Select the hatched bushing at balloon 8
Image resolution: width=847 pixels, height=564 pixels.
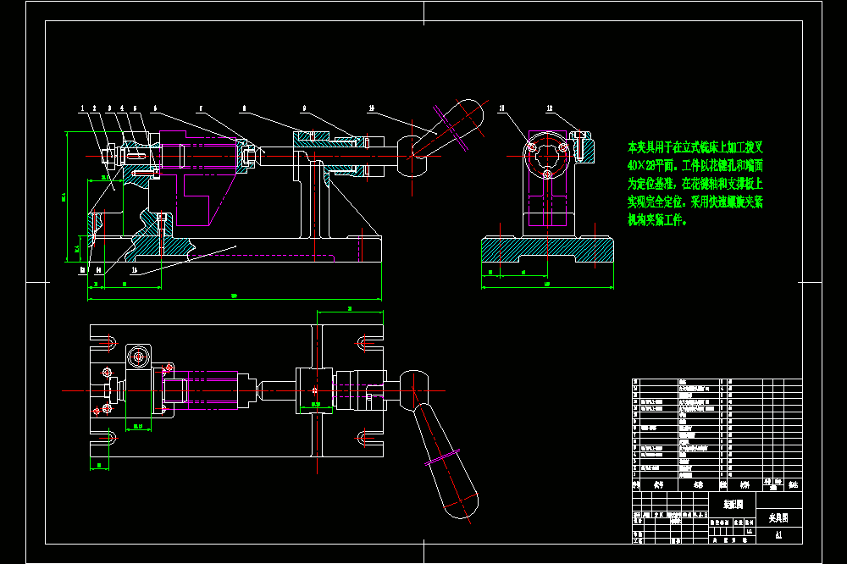(311, 139)
